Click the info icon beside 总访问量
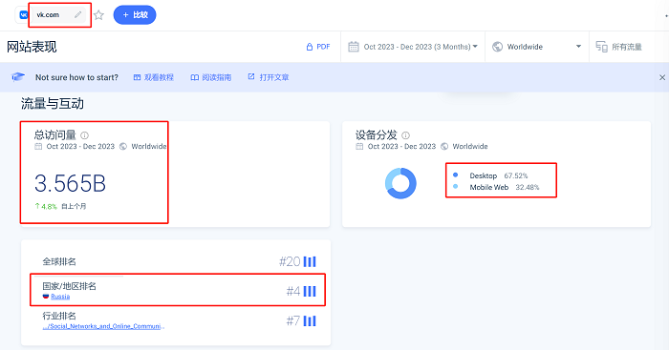This screenshot has width=669, height=350. click(84, 135)
